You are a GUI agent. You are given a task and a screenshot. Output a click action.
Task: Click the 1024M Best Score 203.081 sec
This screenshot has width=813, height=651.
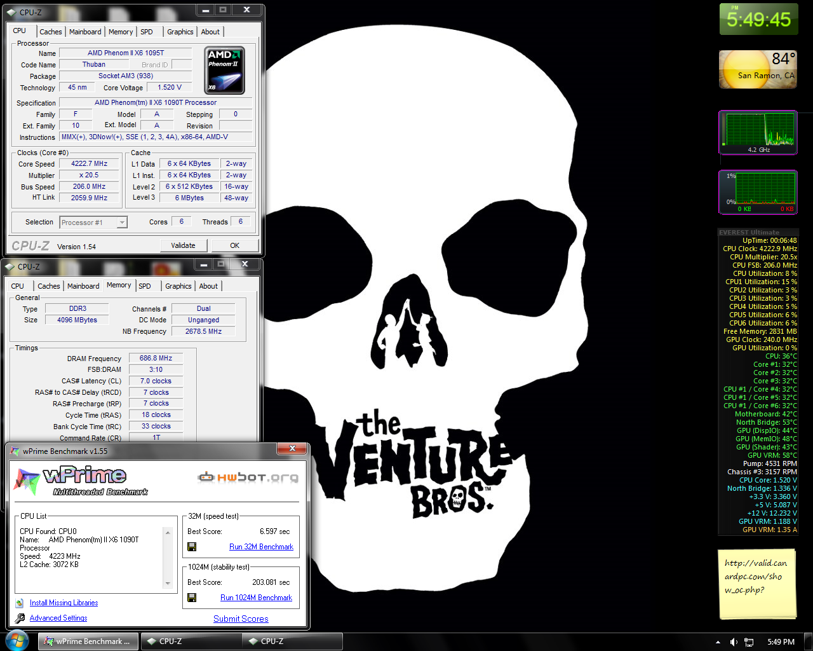[271, 582]
